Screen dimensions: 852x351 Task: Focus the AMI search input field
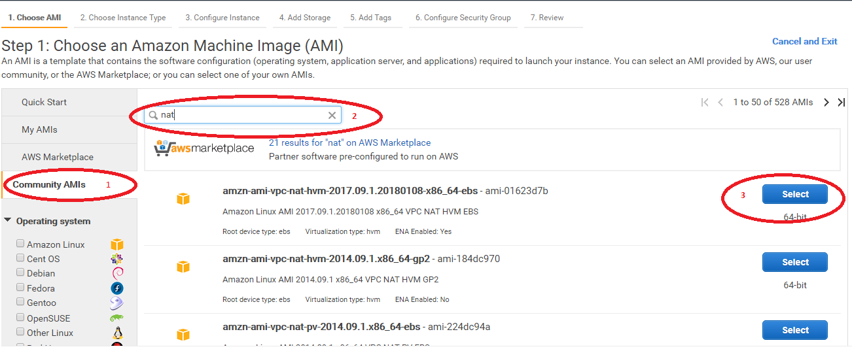[x=243, y=115]
